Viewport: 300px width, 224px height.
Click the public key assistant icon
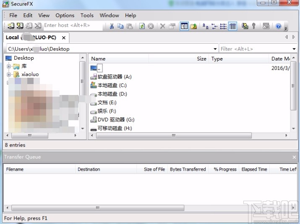(254, 26)
